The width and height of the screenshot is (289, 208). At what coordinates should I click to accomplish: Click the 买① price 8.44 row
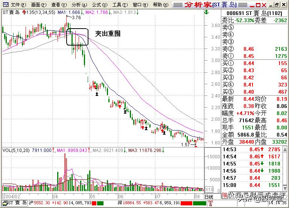(x=254, y=63)
